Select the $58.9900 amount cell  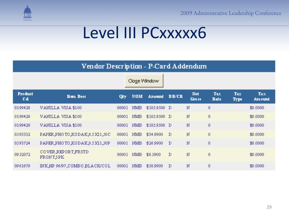pos(154,166)
